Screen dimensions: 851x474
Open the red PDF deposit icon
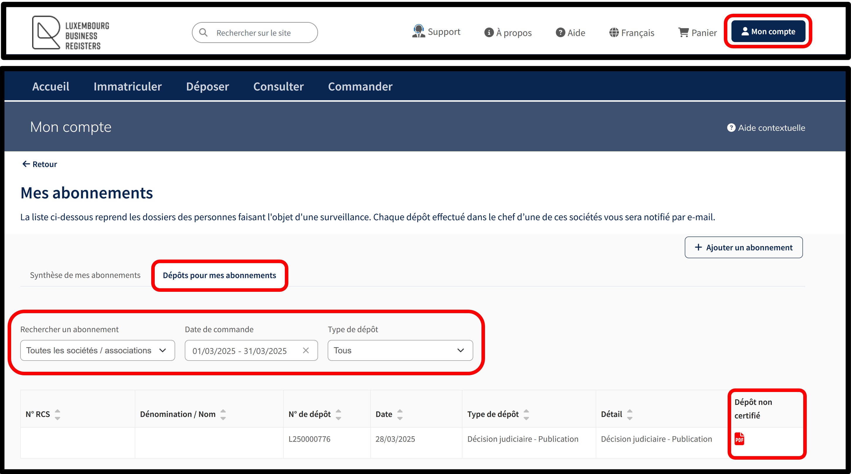point(739,439)
